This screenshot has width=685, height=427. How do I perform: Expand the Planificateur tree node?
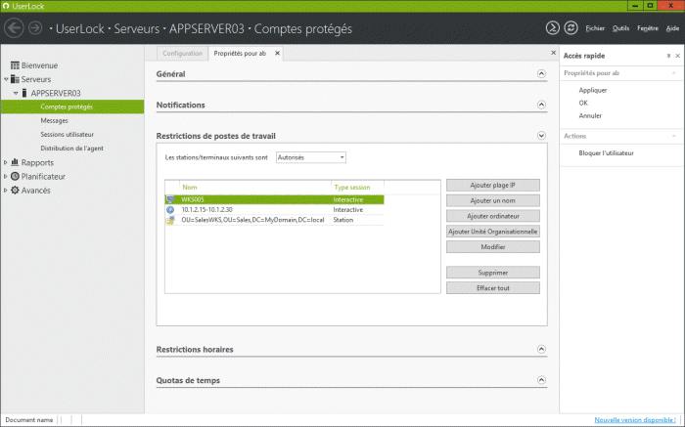point(6,176)
